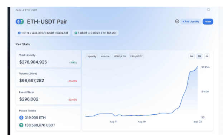Click the ETH-USDT pair token logo
Viewport: 223px width, 135px height.
[x=20, y=21]
